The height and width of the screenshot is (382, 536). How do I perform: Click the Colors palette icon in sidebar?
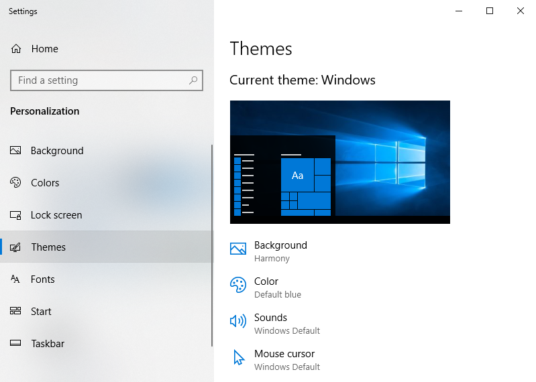(15, 183)
